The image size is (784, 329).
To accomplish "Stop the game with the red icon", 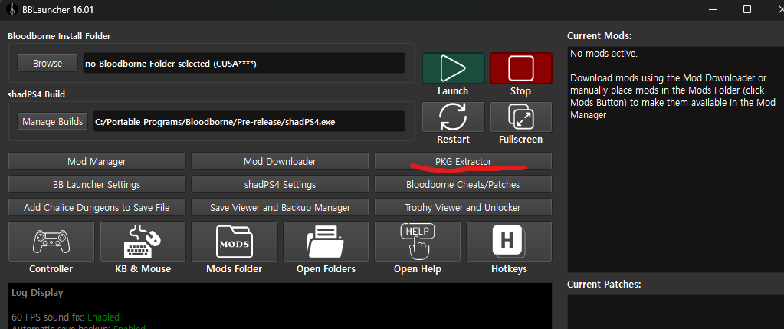I will 521,68.
